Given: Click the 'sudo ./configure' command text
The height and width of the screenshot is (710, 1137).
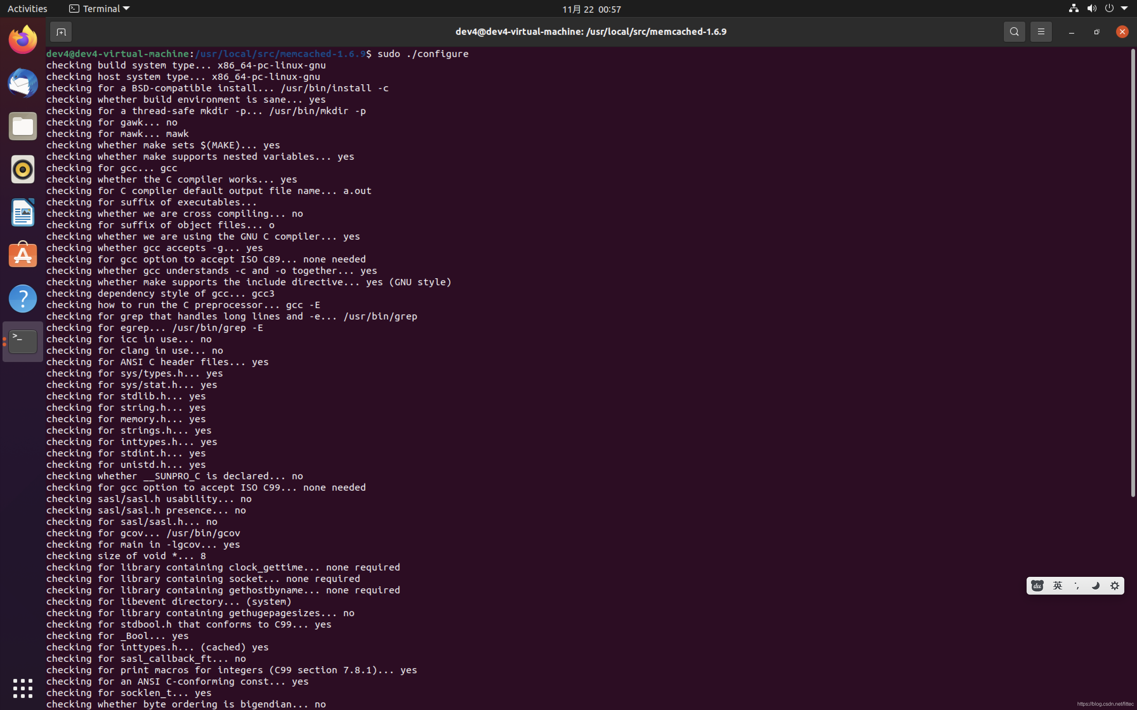Looking at the screenshot, I should coord(423,54).
